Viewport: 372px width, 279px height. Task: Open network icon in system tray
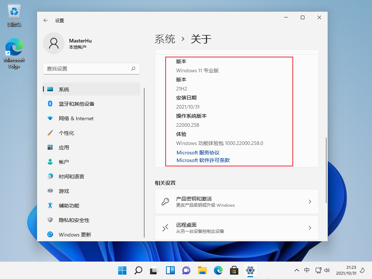pyautogui.click(x=318, y=270)
